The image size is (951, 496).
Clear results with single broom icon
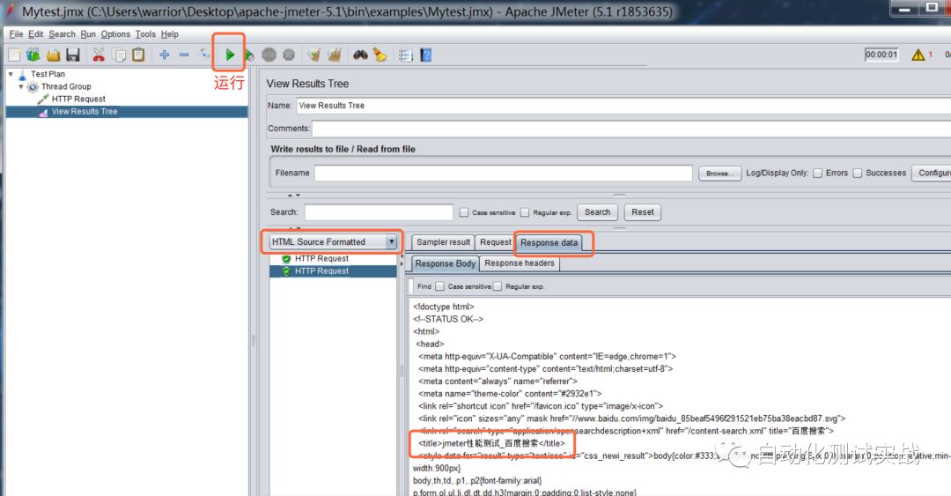[313, 56]
